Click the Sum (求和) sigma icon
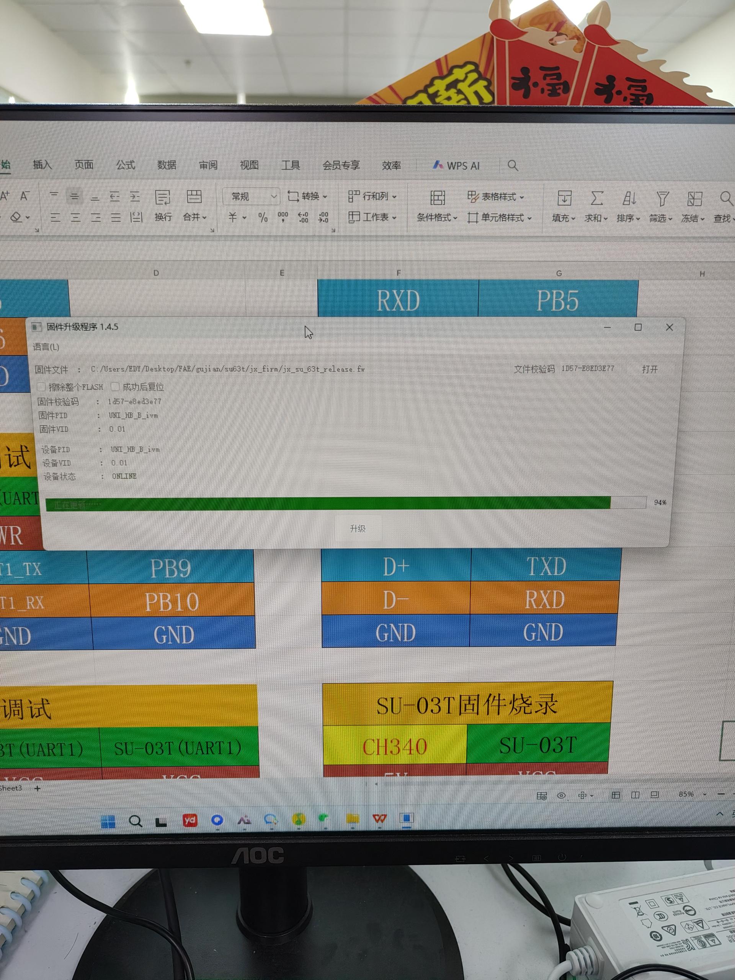735x980 pixels. click(x=597, y=198)
